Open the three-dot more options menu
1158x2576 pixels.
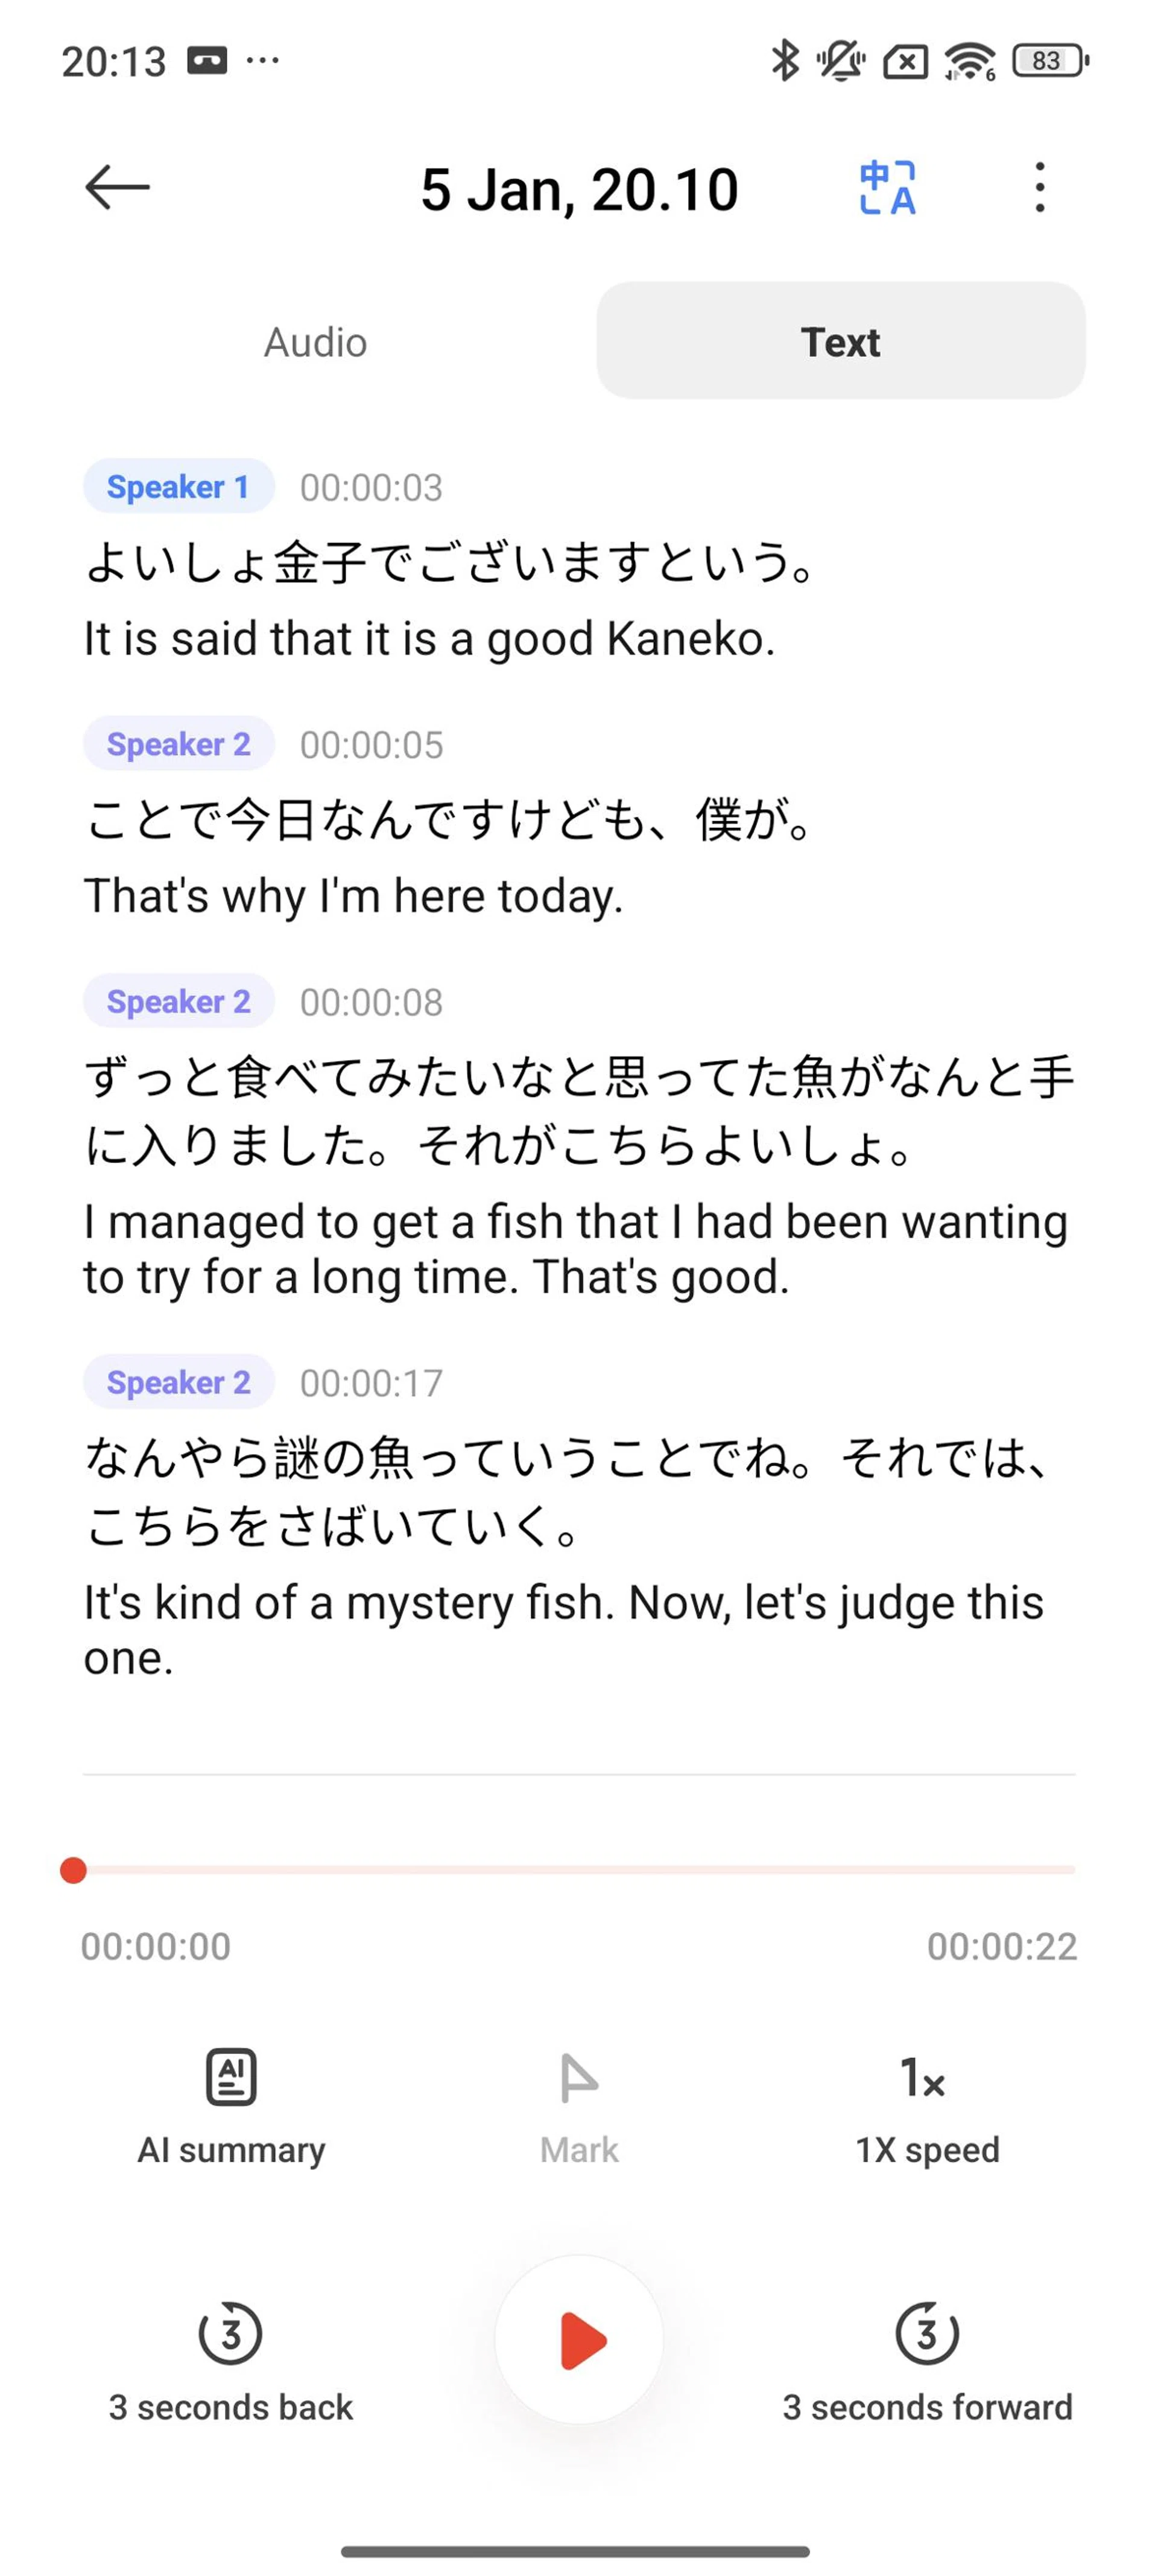point(1039,188)
